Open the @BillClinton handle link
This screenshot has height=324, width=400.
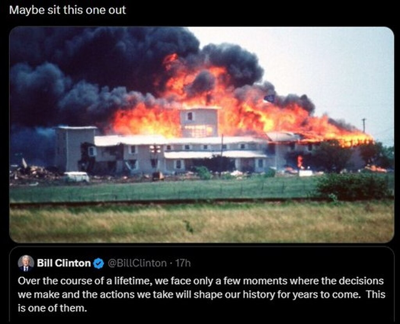point(137,263)
